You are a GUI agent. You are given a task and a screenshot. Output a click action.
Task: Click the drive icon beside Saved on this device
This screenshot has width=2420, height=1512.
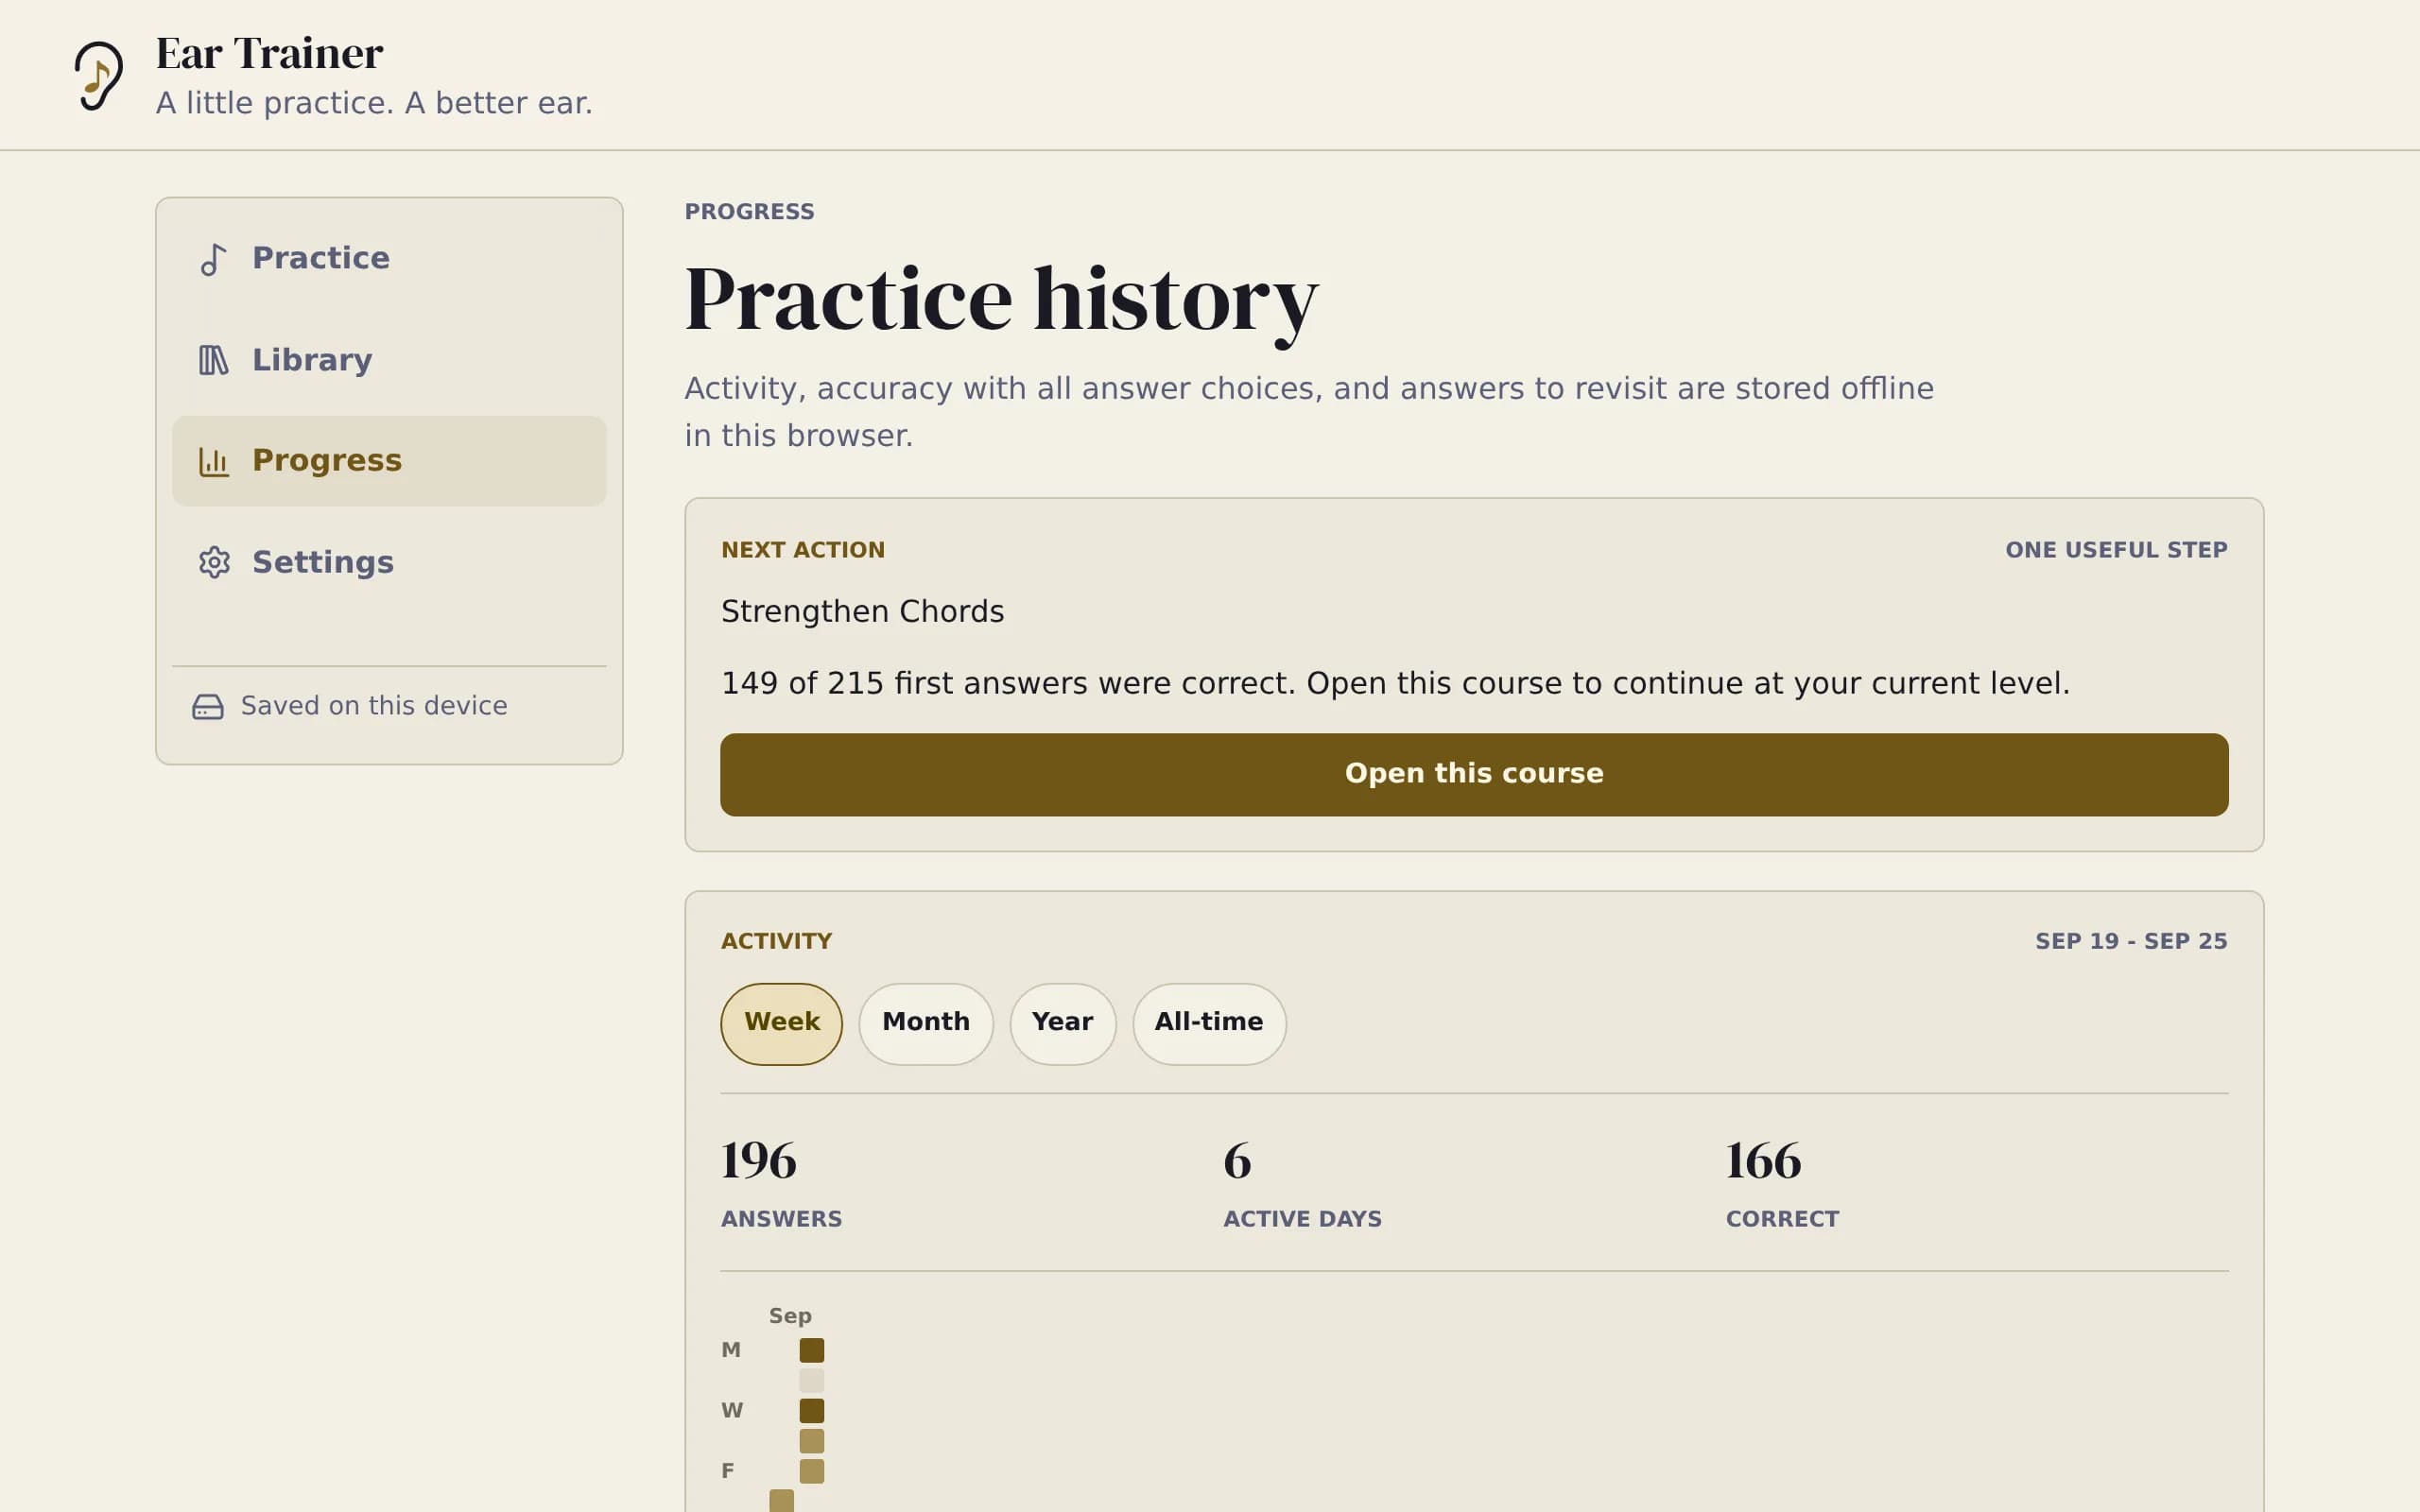(x=207, y=707)
